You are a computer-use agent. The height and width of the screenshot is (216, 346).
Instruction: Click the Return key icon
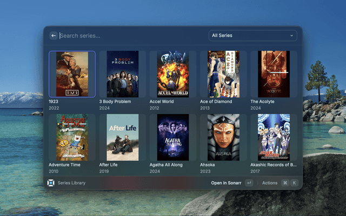[x=249, y=183]
